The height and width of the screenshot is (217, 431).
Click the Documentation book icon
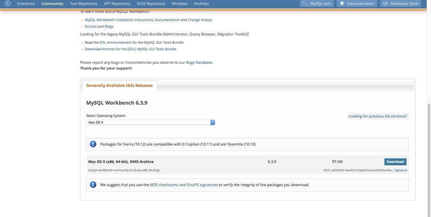[342, 3]
